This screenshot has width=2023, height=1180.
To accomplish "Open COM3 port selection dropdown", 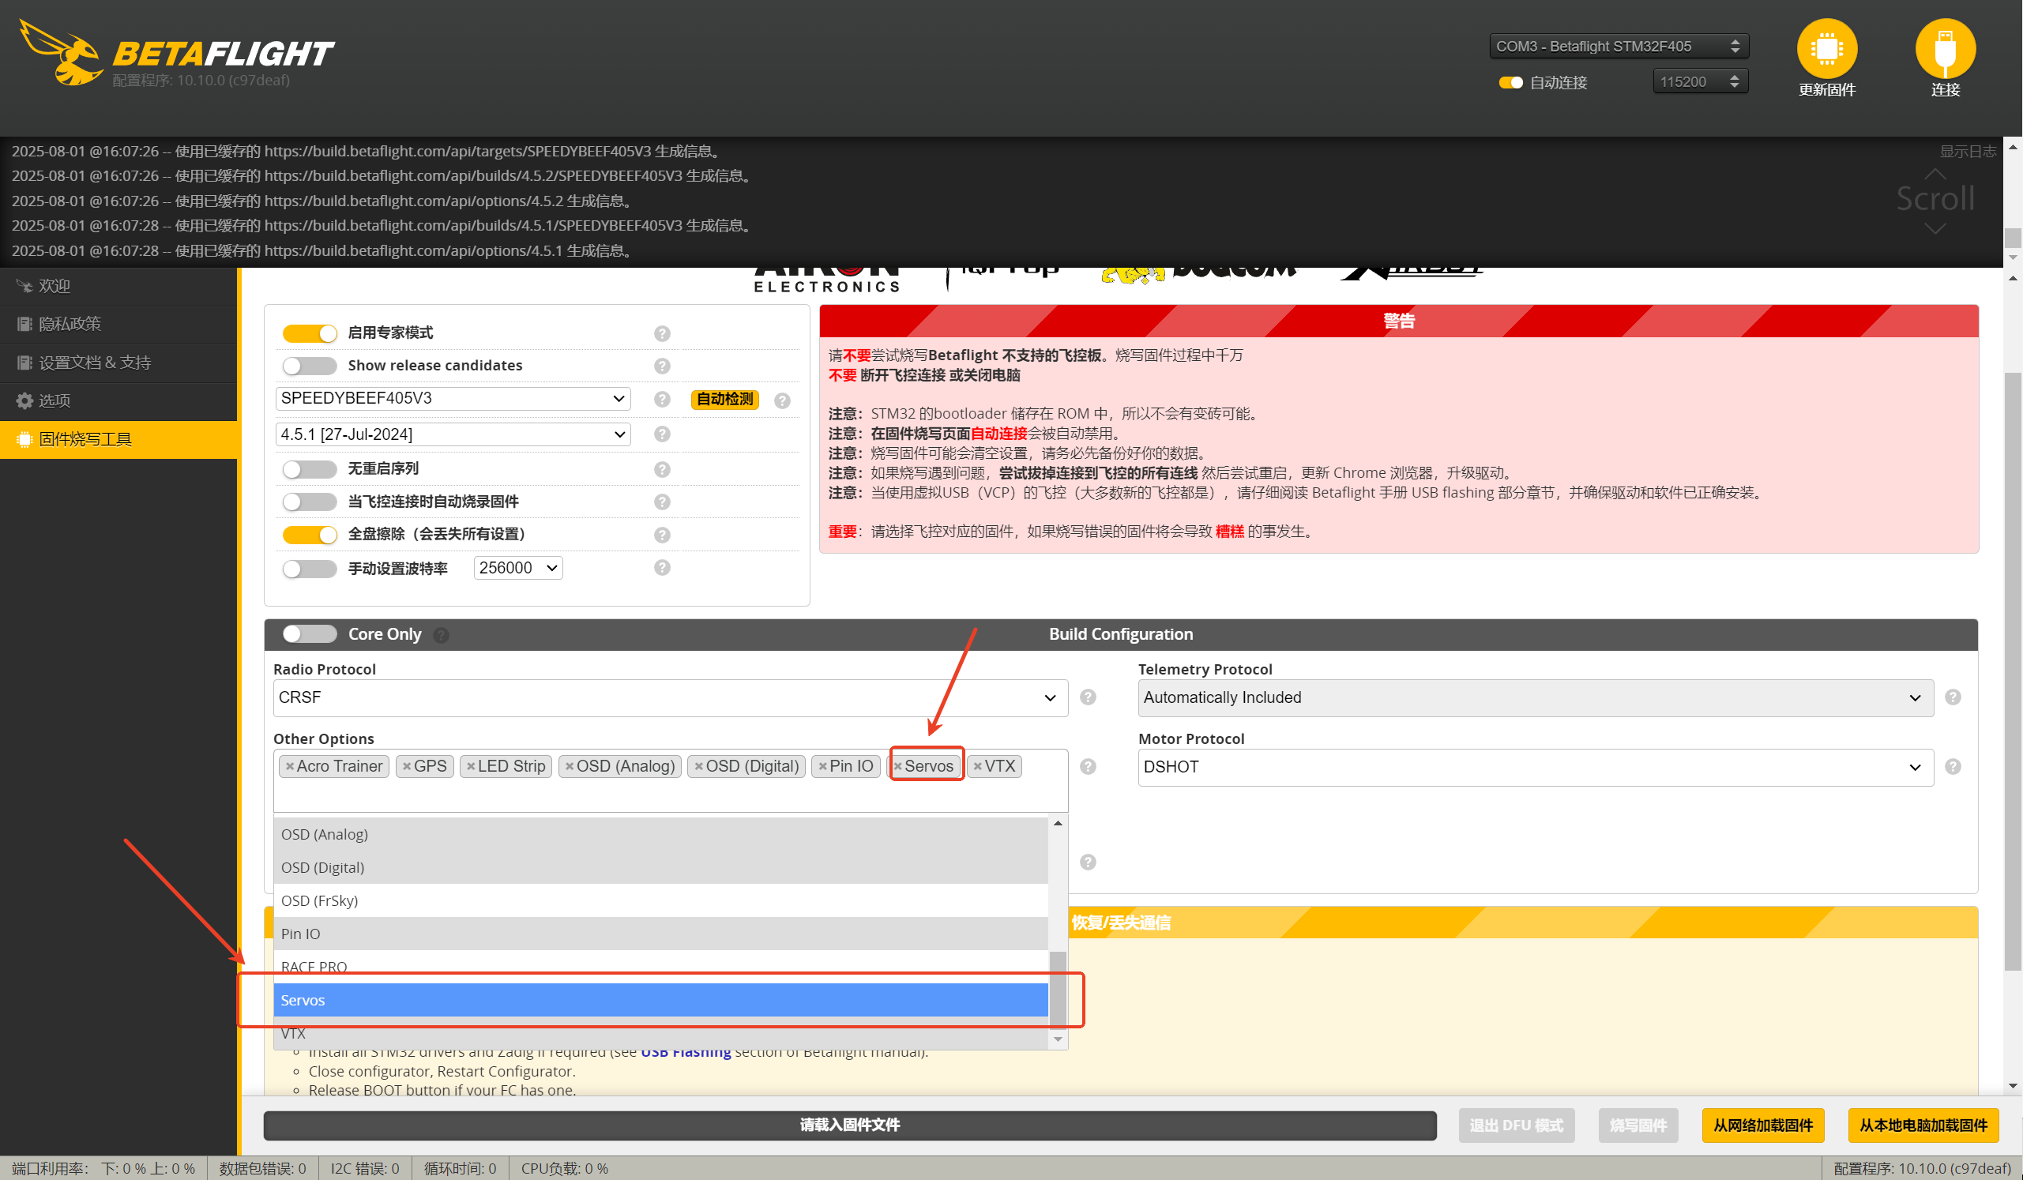I will click(1618, 47).
